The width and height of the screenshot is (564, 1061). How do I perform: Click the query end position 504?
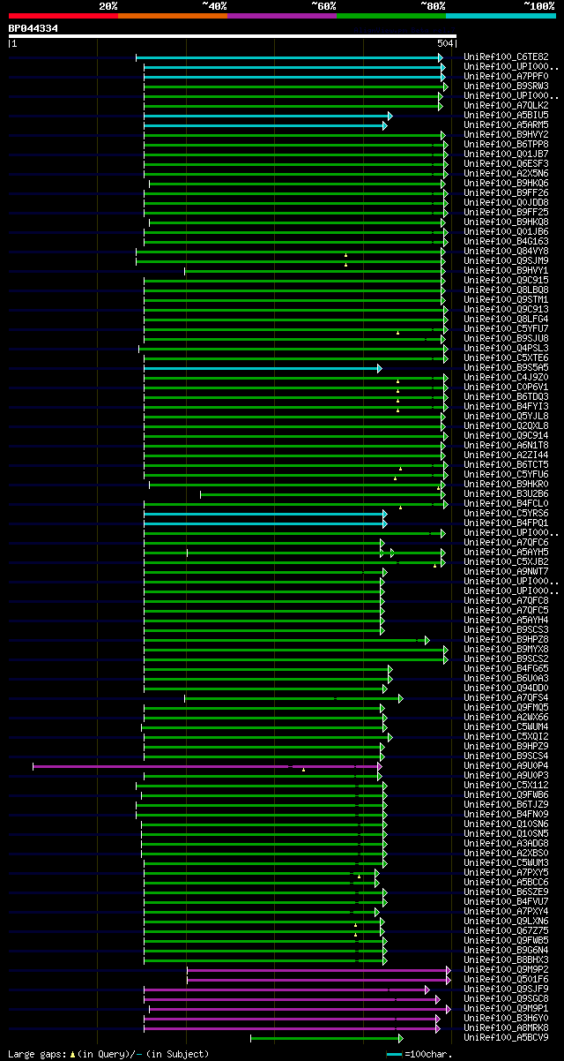coord(445,43)
